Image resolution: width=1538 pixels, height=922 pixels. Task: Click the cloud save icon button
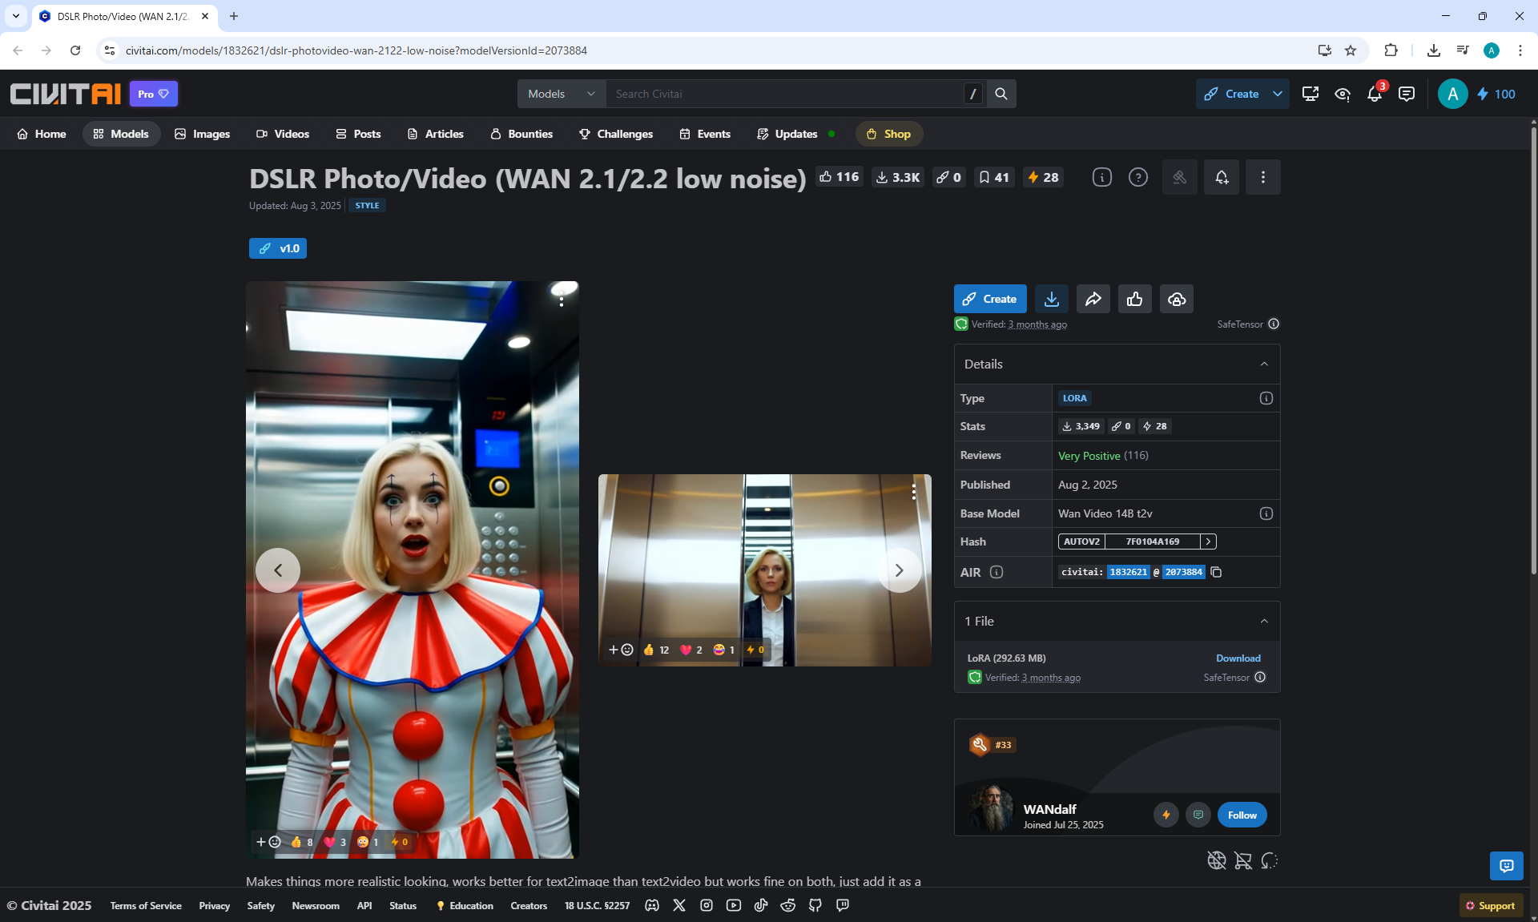pos(1176,299)
